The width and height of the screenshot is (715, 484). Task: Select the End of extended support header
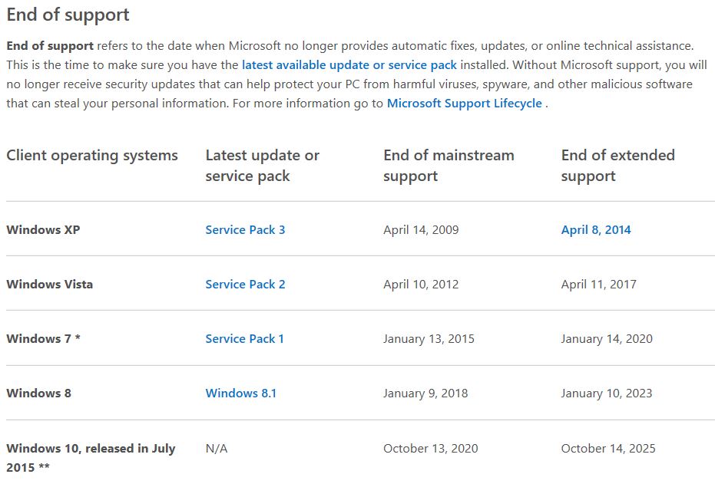click(x=618, y=166)
